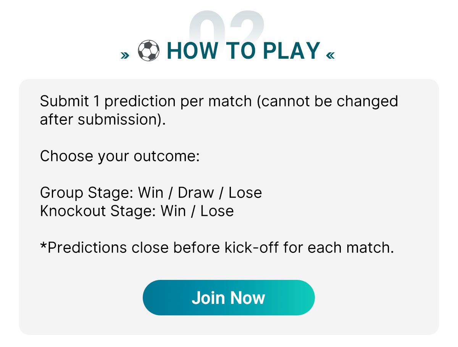Click the 'after submission).' text line
458x347 pixels.
click(103, 120)
